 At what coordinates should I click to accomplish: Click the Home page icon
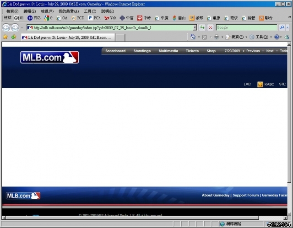tap(193, 37)
